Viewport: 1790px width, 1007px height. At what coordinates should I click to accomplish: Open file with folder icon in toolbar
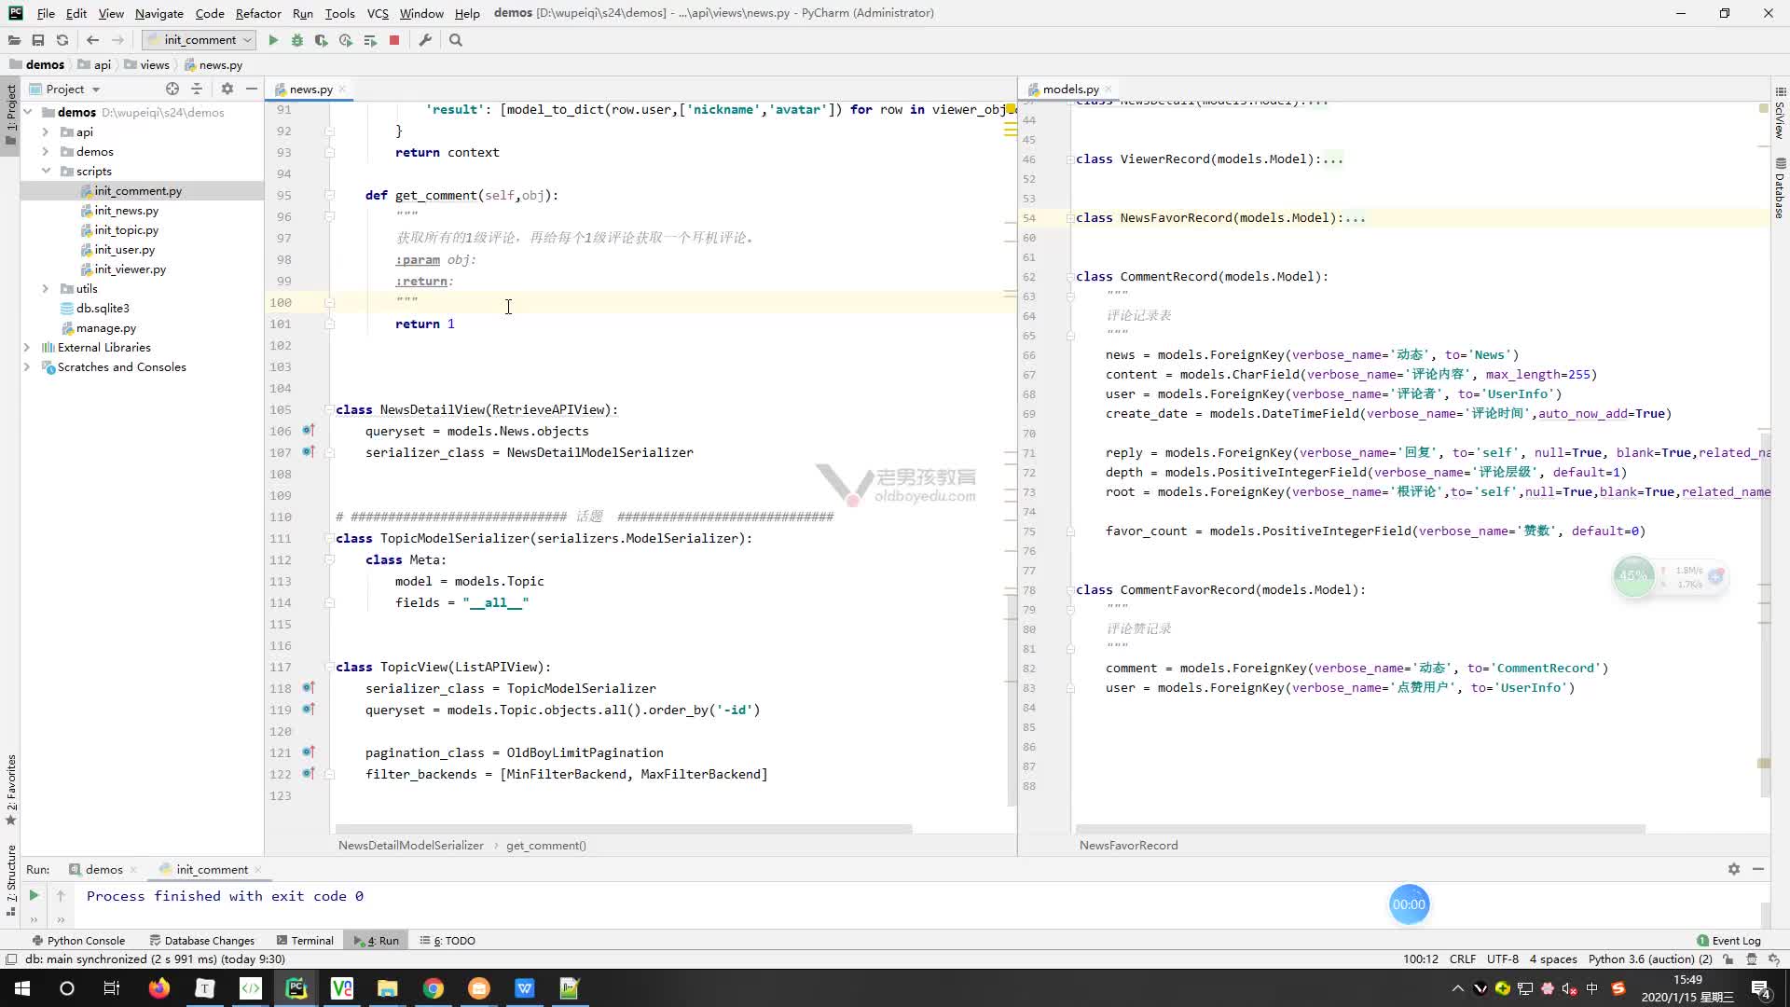14,40
